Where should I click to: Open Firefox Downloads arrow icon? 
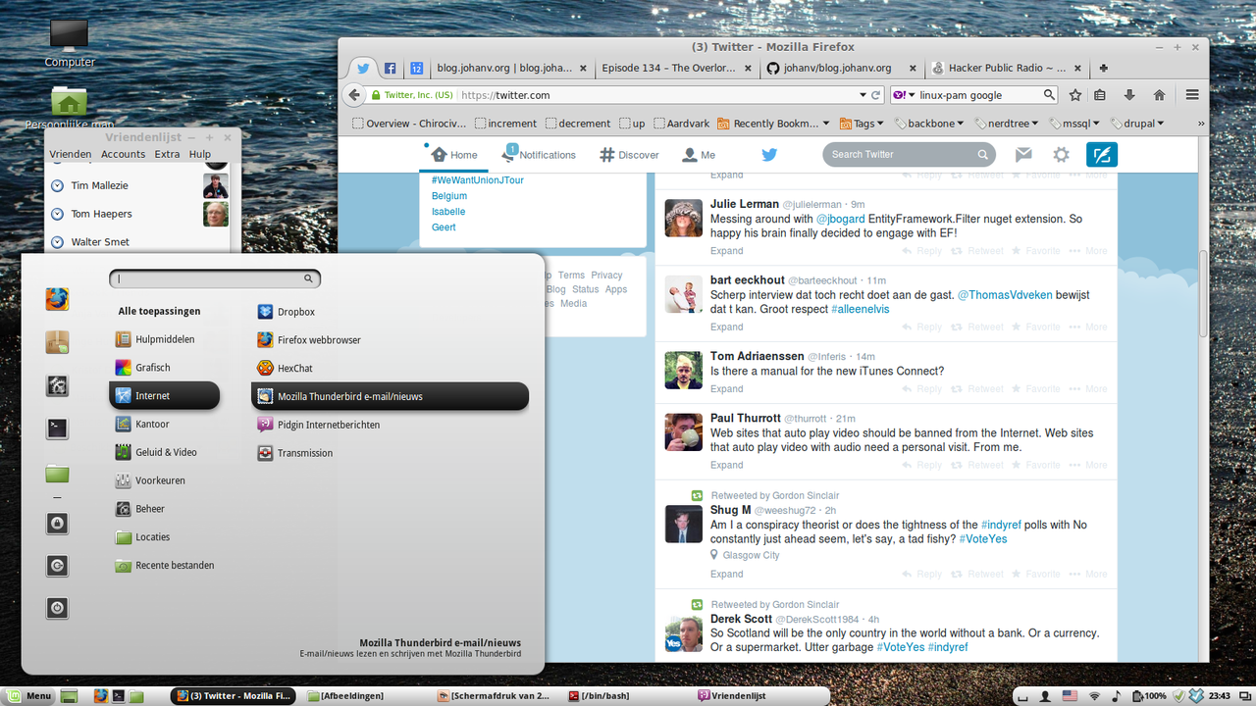tap(1129, 95)
